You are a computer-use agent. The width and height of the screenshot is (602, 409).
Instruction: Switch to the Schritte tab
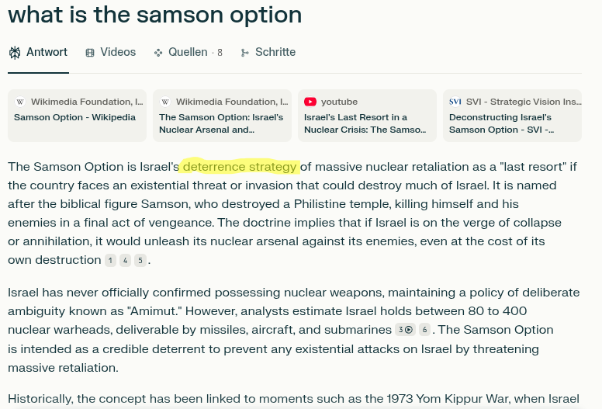coord(268,52)
